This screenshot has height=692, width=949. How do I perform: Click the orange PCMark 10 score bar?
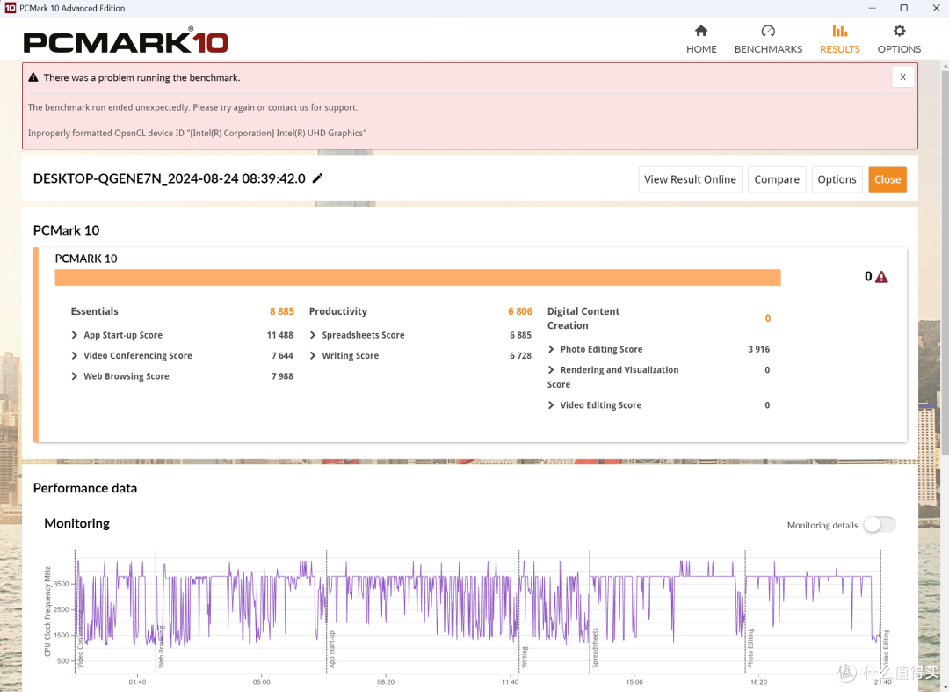click(x=417, y=277)
